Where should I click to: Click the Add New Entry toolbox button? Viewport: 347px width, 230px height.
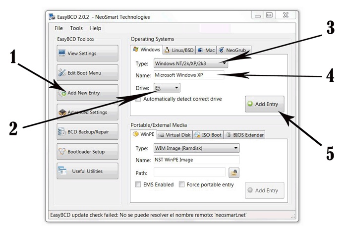87,93
